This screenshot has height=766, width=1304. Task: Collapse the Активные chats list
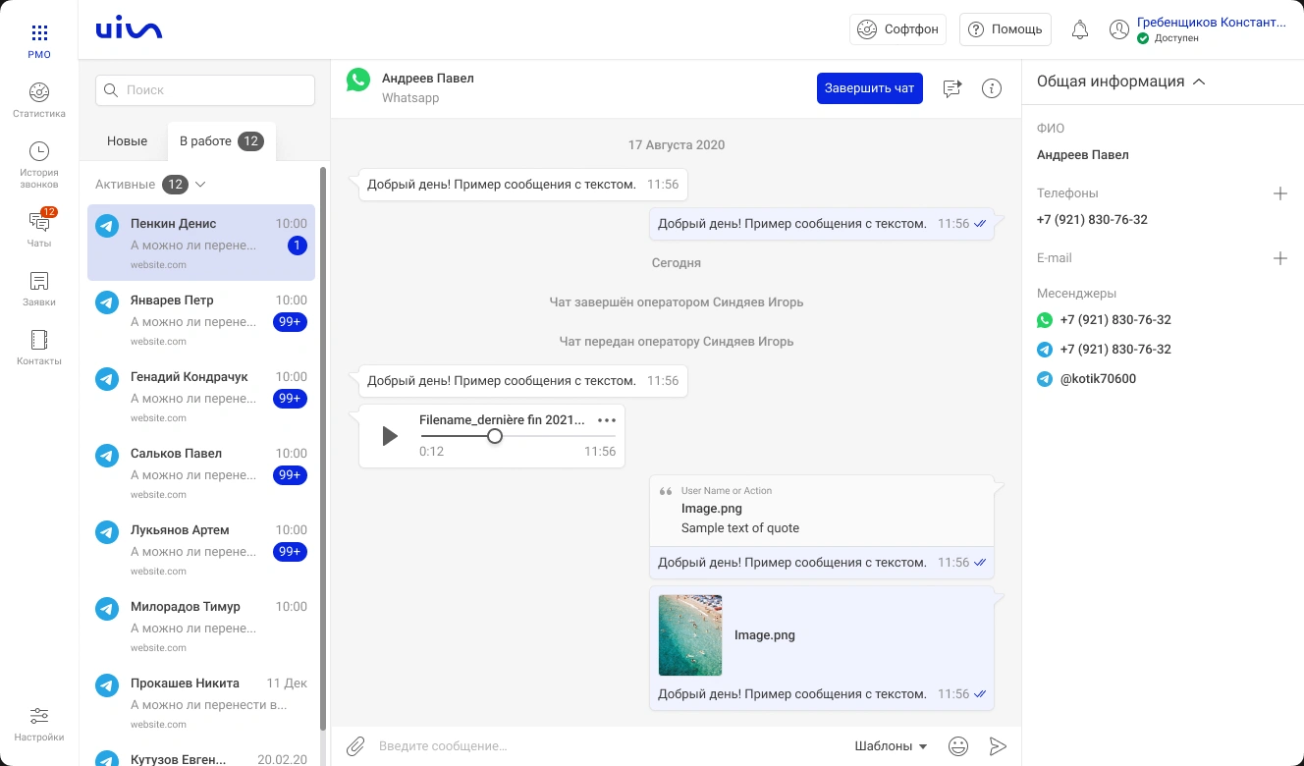coord(200,185)
